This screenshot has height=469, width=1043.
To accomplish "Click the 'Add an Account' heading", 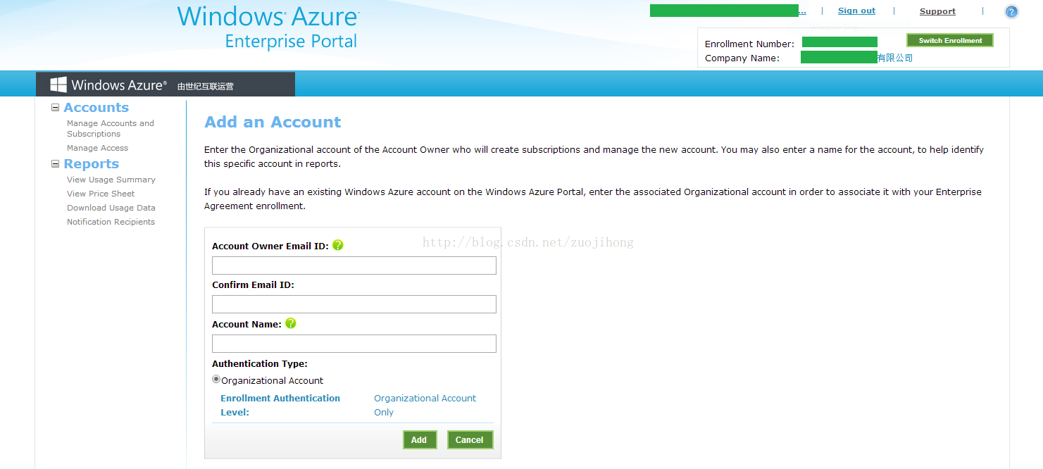I will pos(273,122).
